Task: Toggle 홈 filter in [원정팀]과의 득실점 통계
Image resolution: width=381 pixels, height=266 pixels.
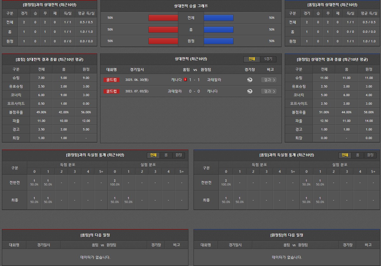Action: [x=166, y=155]
